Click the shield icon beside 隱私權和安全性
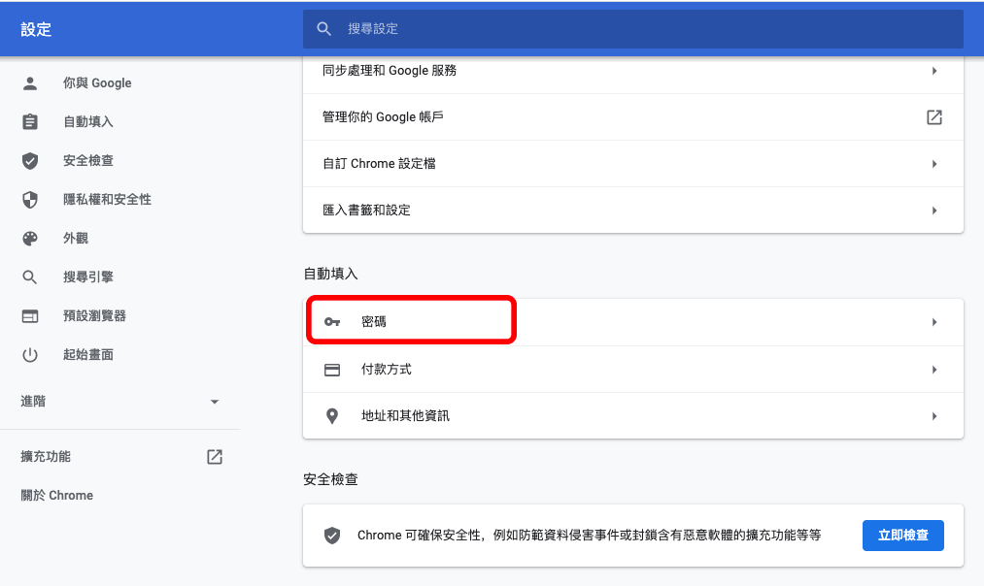984x586 pixels. (30, 200)
